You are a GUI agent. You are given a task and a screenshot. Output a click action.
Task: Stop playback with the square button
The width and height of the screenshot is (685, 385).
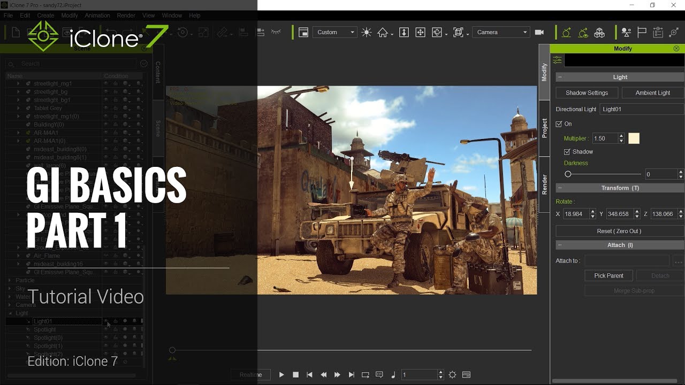295,375
